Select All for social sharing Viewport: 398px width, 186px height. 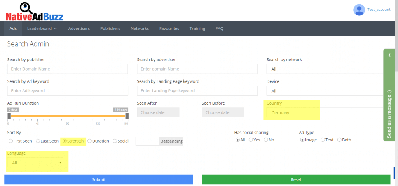pyautogui.click(x=237, y=139)
